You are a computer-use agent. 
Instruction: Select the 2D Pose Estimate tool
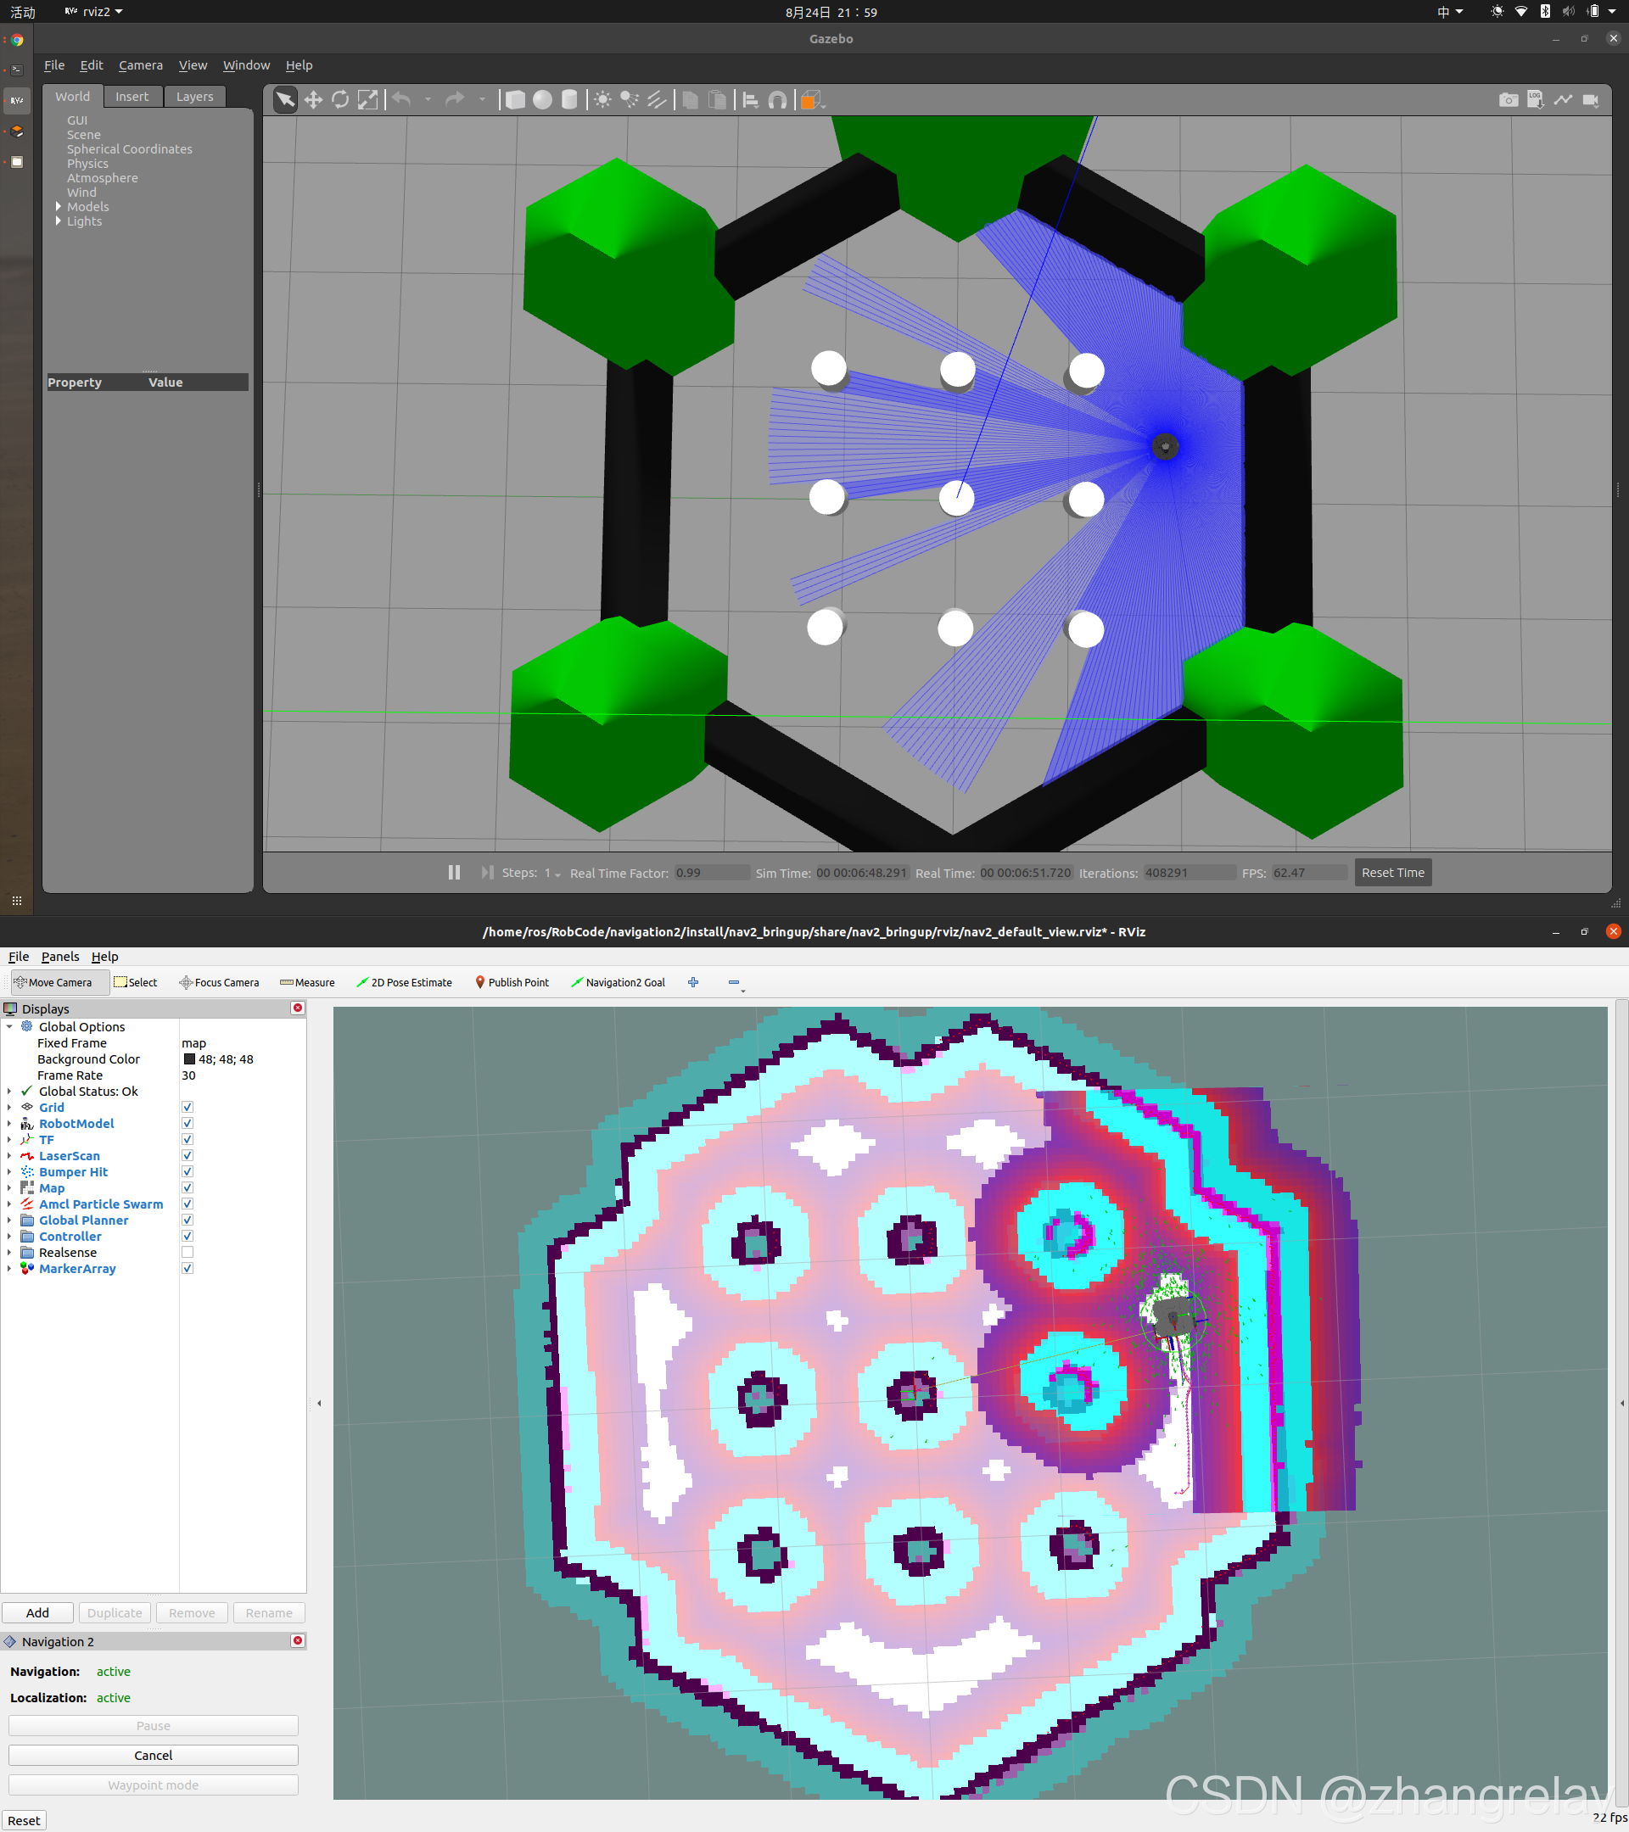click(x=404, y=982)
